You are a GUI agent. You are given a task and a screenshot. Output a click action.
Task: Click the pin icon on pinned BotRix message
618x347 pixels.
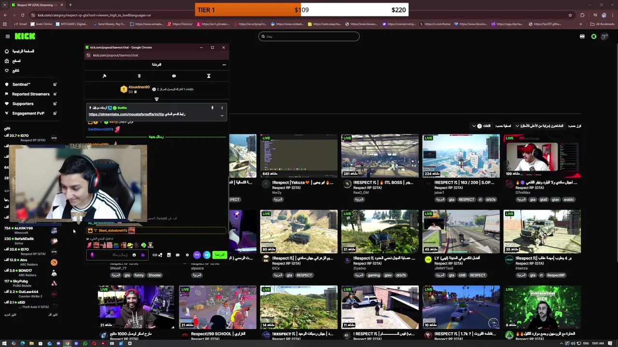tap(212, 108)
